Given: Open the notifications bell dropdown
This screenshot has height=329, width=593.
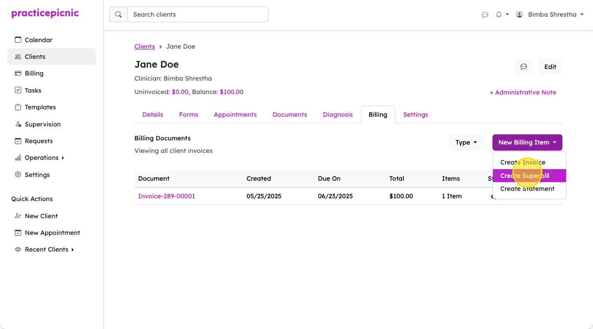Looking at the screenshot, I should [502, 14].
